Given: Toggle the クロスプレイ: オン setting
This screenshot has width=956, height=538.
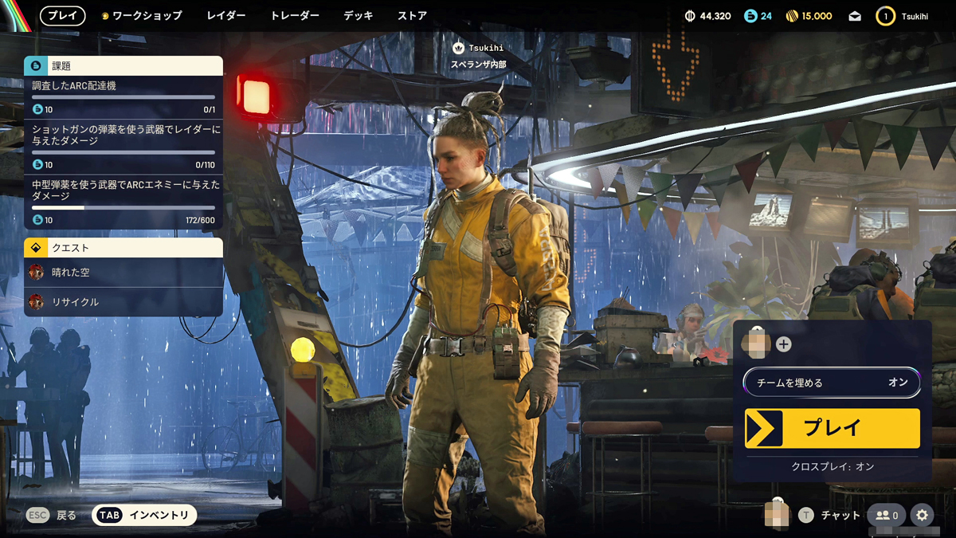Looking at the screenshot, I should pos(832,467).
